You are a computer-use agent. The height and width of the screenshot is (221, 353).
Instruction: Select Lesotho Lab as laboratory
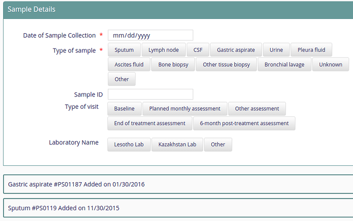(x=129, y=144)
